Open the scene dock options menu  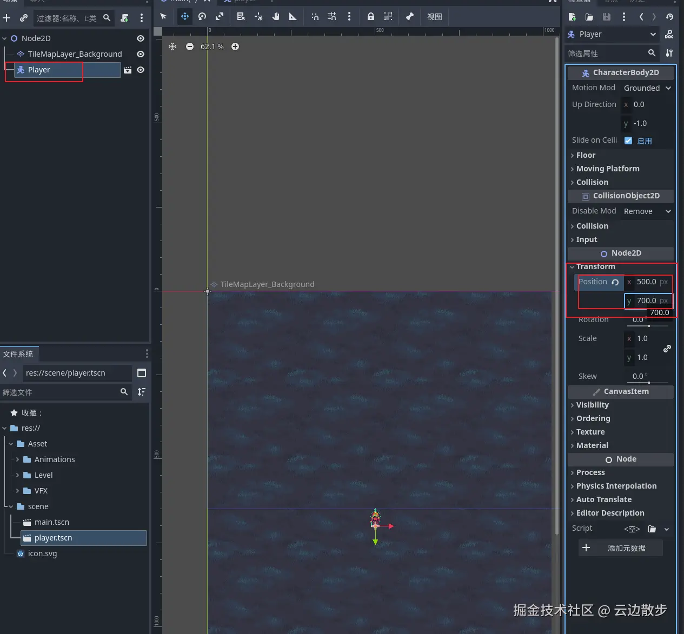coord(142,18)
